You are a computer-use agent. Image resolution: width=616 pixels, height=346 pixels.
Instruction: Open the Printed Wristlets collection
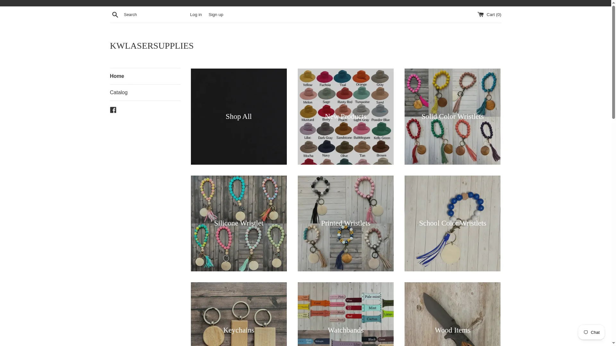pos(346,223)
